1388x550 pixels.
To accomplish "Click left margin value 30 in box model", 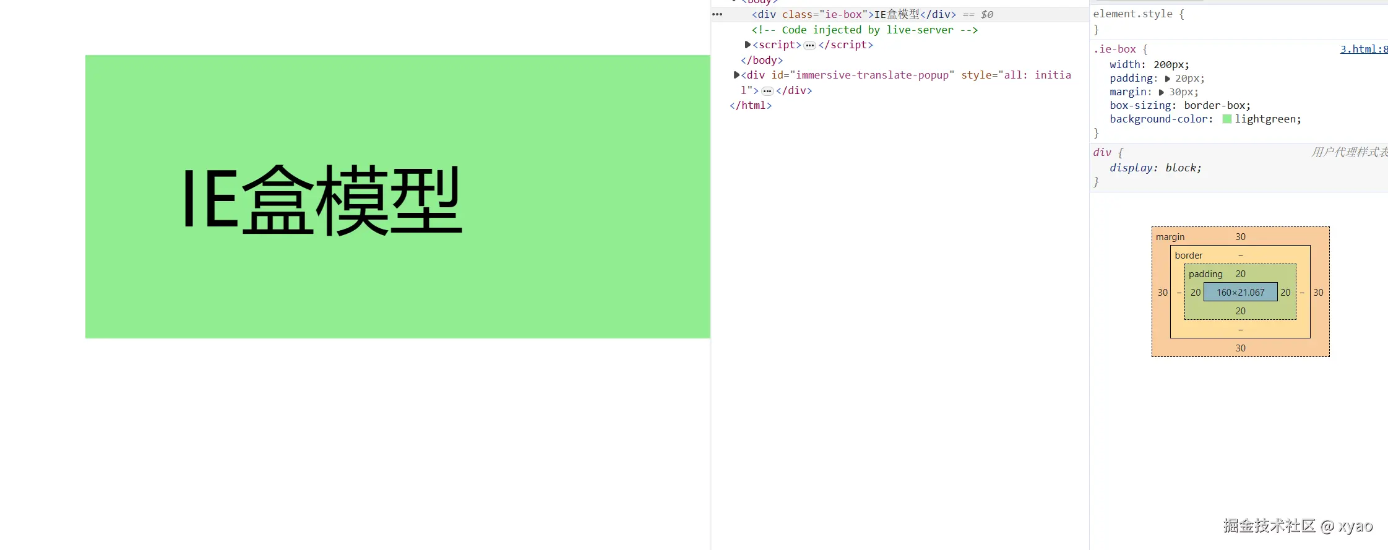I will point(1163,293).
